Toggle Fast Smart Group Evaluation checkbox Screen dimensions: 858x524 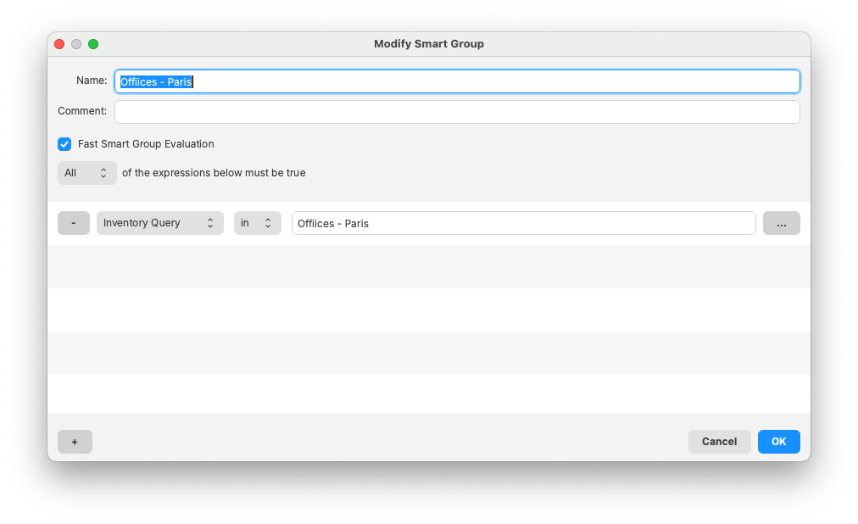click(64, 144)
